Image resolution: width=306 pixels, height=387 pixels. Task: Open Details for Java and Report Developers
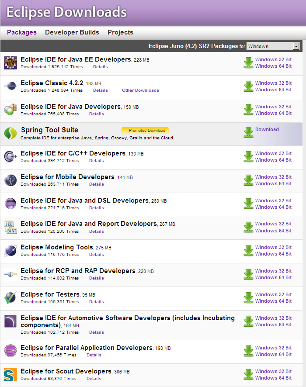coord(96,231)
